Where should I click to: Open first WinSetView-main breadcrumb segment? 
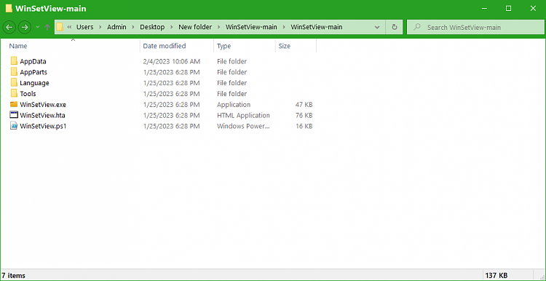[x=251, y=27]
